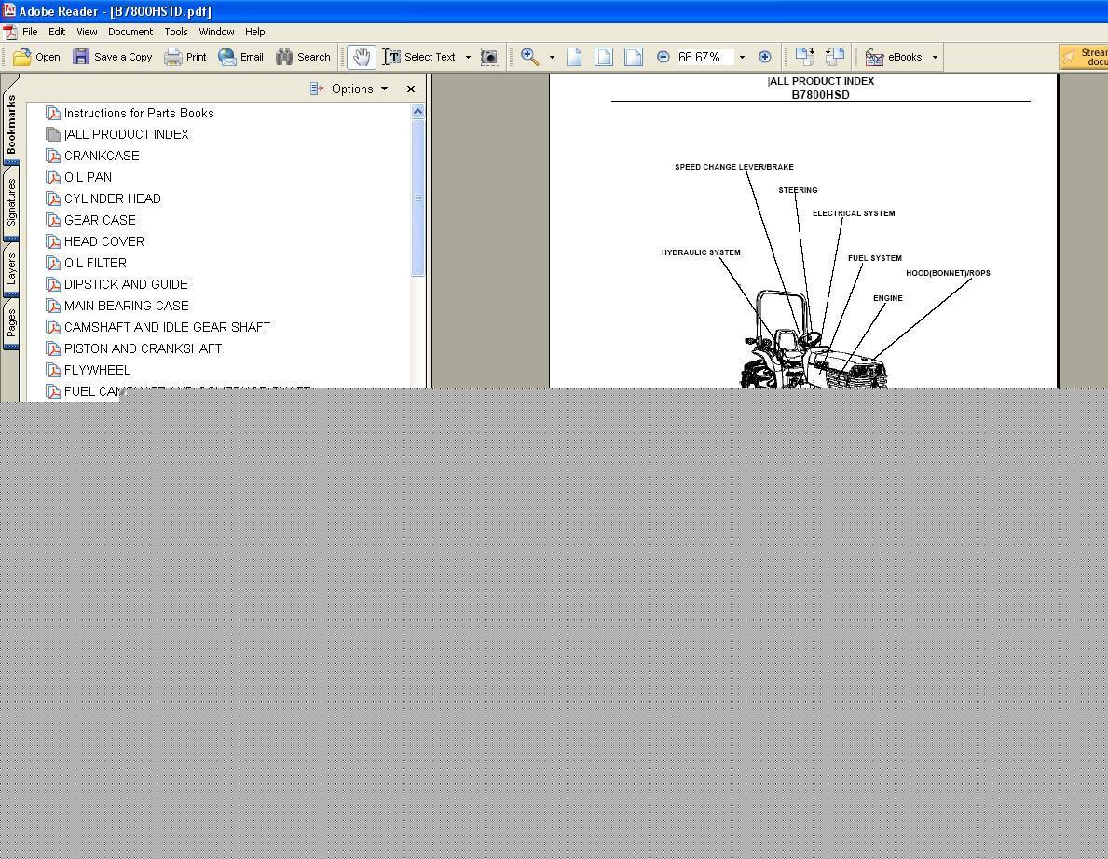
Task: Print the document using Print button
Action: tap(185, 57)
